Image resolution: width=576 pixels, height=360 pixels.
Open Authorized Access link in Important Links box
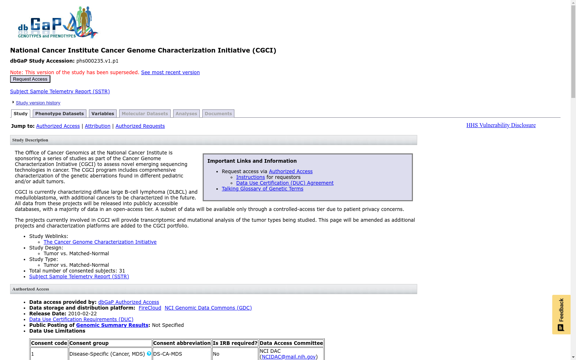[291, 171]
